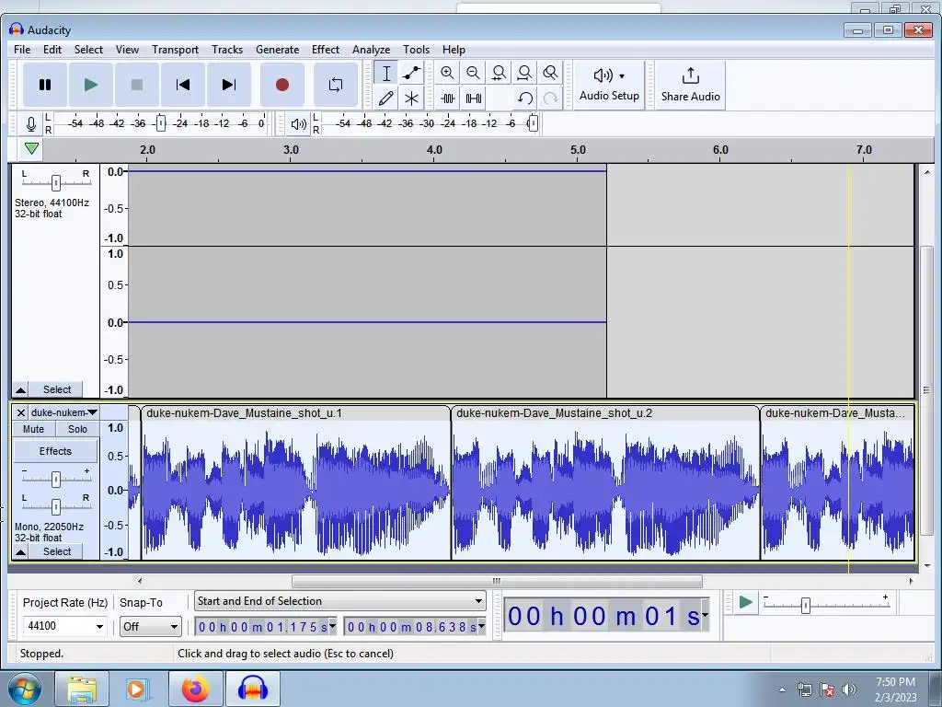Click duke-nukem track pan slider handle
This screenshot has width=942, height=707.
coord(56,507)
